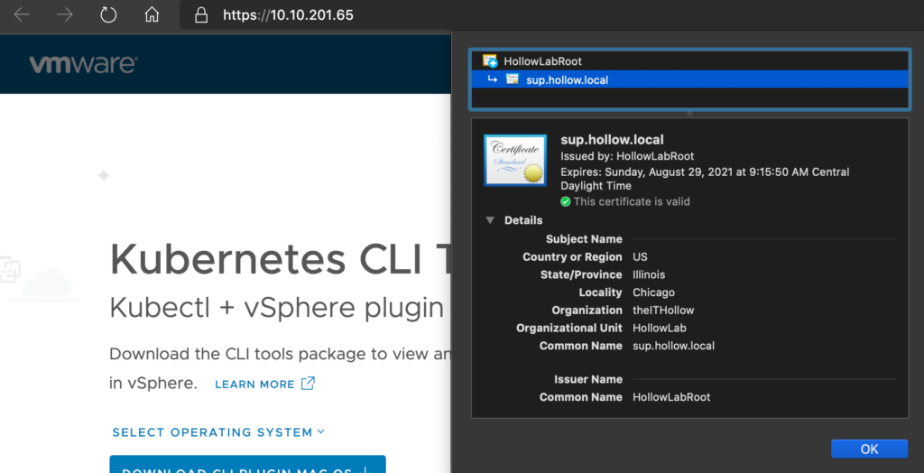Go to the browser home page
The width and height of the screenshot is (924, 473).
click(152, 15)
